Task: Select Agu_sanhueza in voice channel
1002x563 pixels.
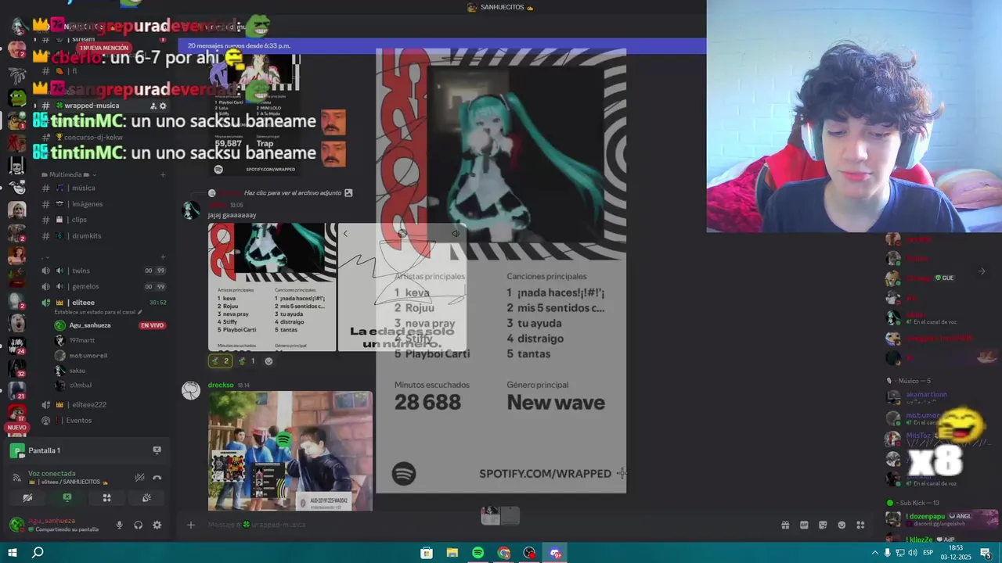Action: click(90, 325)
